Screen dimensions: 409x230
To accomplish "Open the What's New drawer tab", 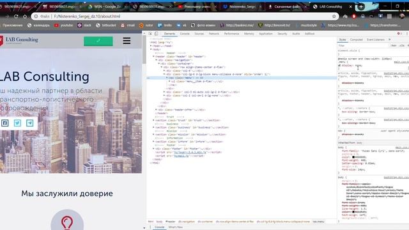I will (176, 227).
